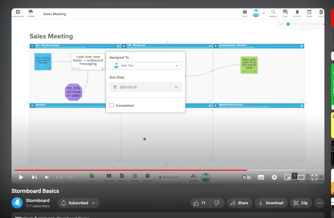
Task: Enter full screen mode
Action: click(x=314, y=177)
